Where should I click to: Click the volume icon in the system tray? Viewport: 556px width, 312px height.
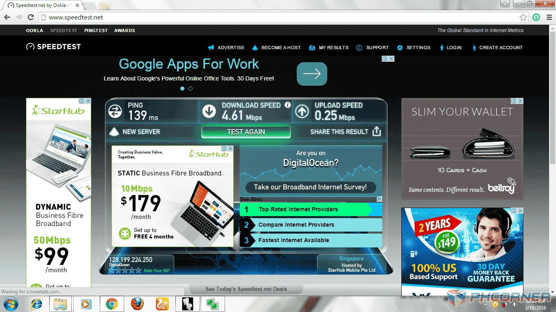coord(515,304)
